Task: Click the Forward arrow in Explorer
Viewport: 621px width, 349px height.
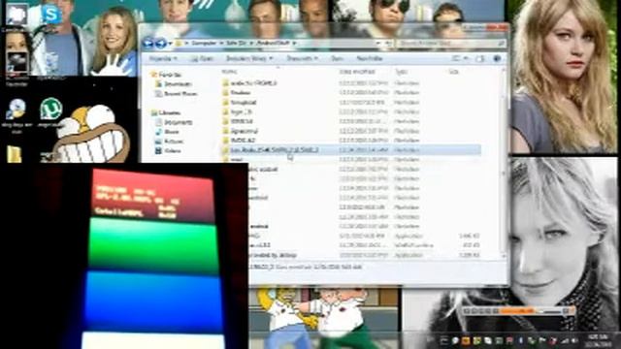Action: [x=160, y=43]
